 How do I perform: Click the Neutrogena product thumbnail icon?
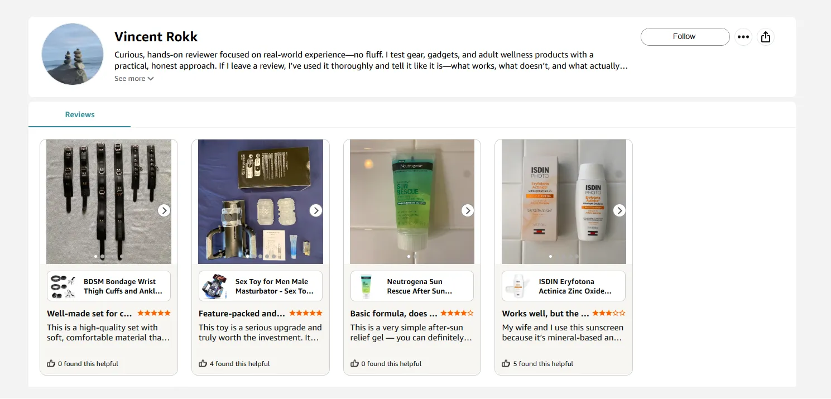[x=366, y=286]
